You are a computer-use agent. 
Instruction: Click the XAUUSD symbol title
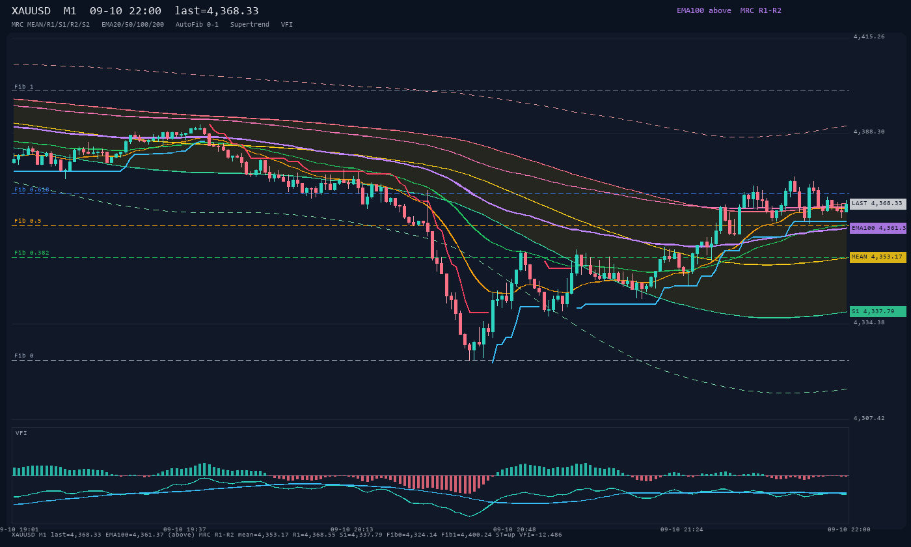(33, 11)
